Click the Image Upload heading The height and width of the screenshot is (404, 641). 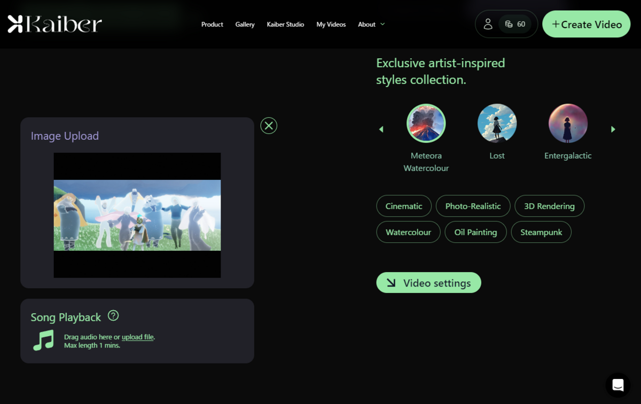pos(65,136)
